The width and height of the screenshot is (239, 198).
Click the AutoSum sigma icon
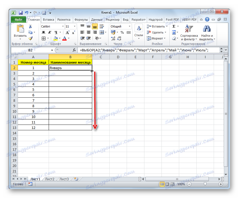click(x=174, y=26)
